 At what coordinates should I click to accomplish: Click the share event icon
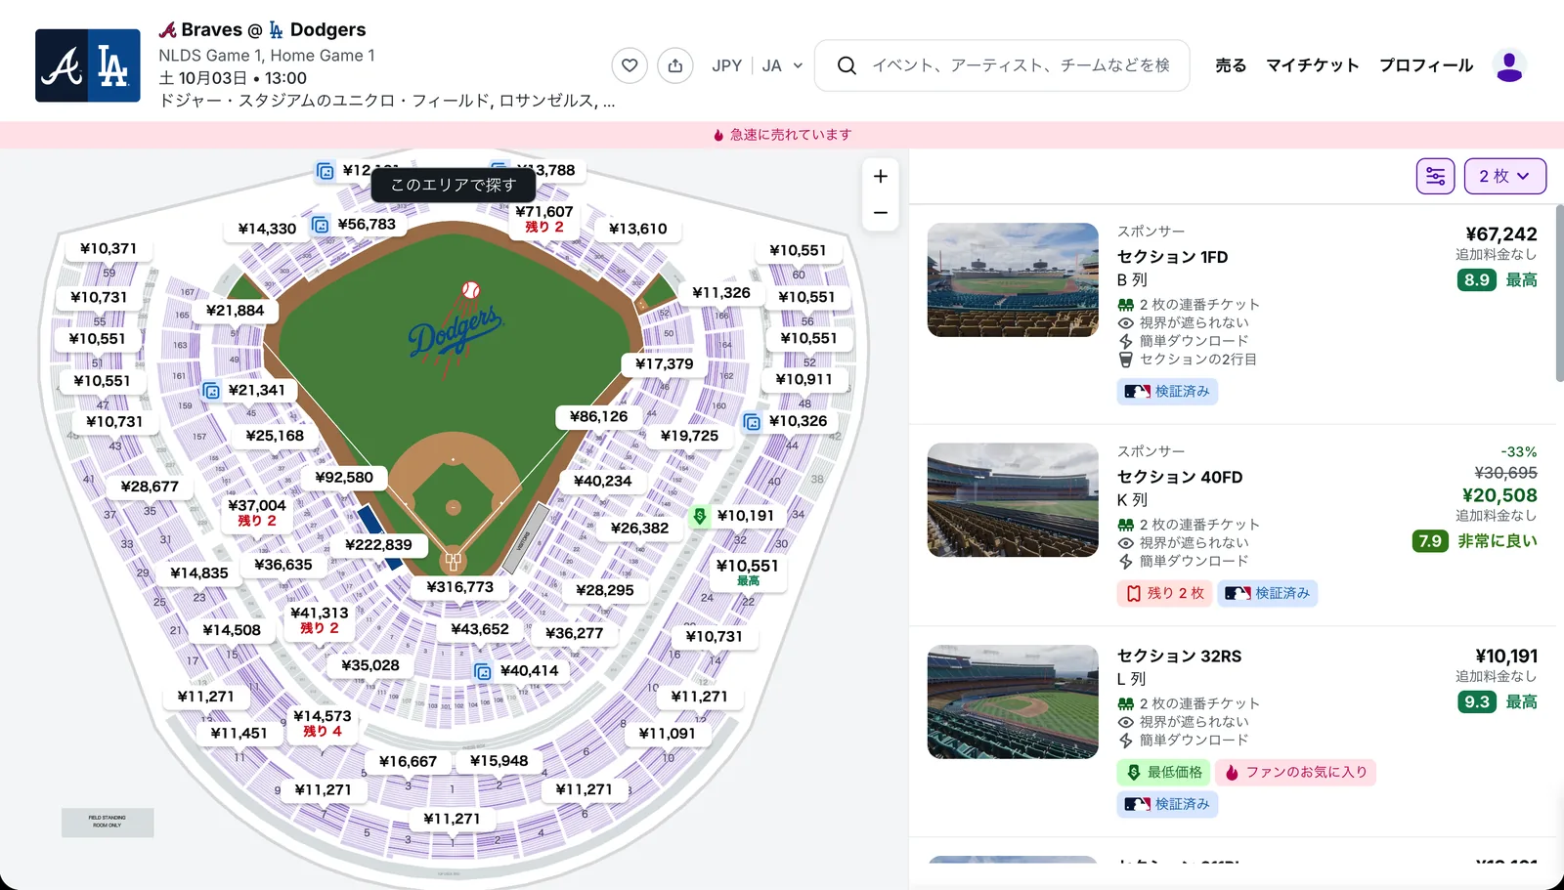[x=675, y=65]
